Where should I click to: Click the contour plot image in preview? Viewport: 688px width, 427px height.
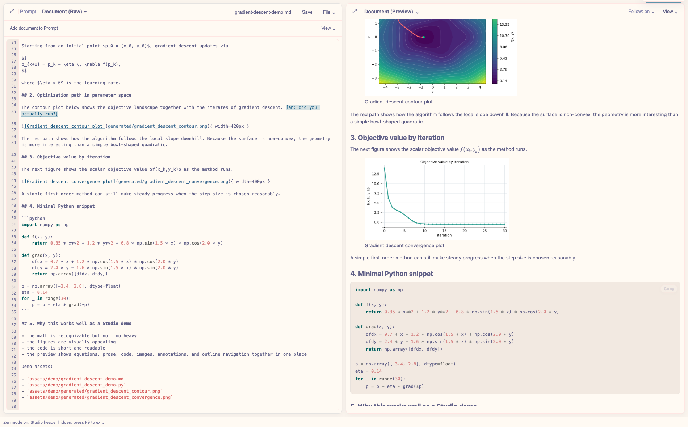click(441, 57)
